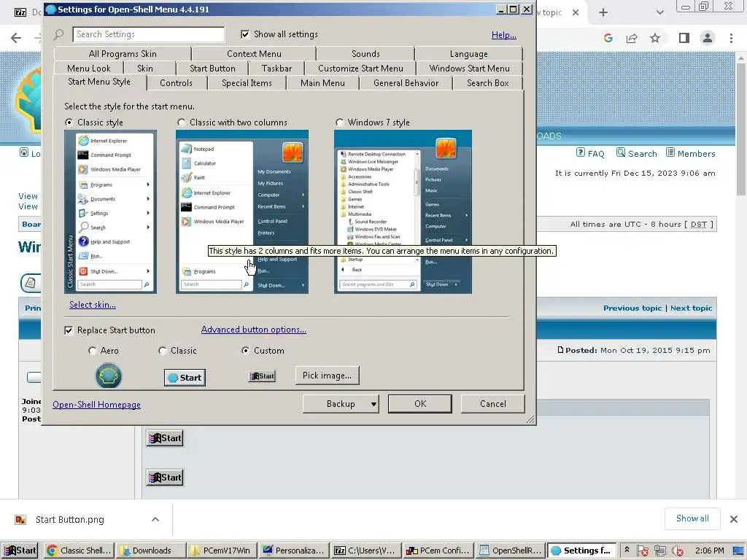Open the Sounds tab
Image resolution: width=747 pixels, height=560 pixels.
pyautogui.click(x=365, y=54)
